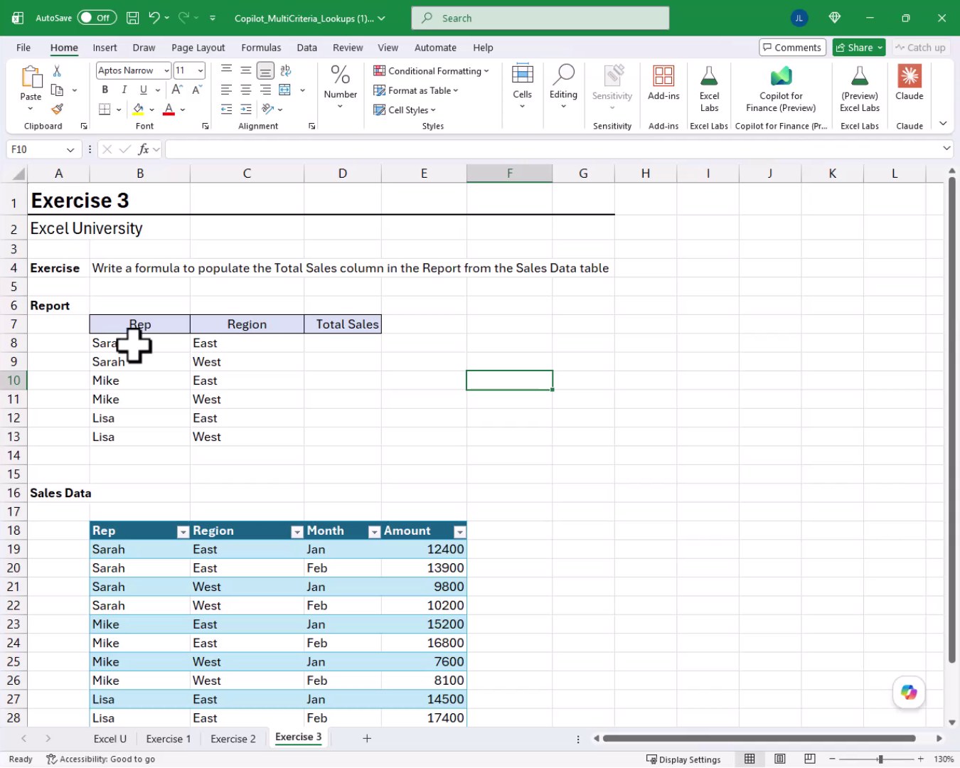Click the Paste clipboard icon
Viewport: 960px width, 768px height.
[31, 77]
